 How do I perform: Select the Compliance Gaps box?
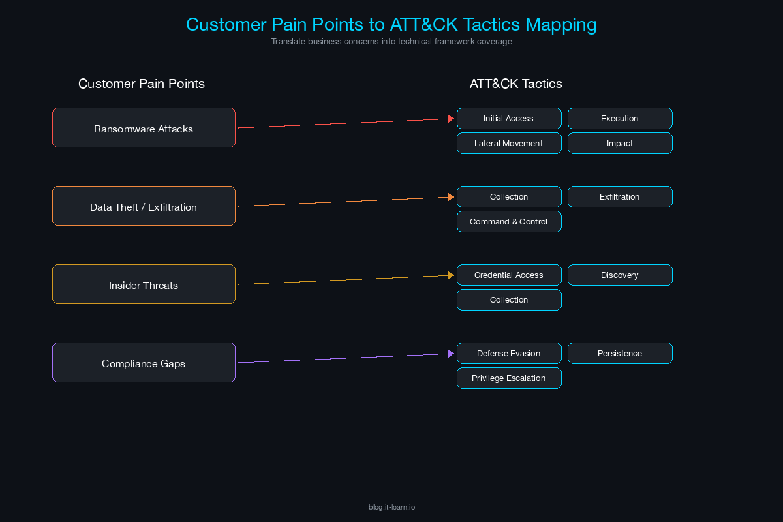(x=144, y=362)
